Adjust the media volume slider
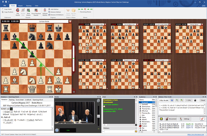This screenshot has width=207, height=136. pyautogui.click(x=99, y=117)
